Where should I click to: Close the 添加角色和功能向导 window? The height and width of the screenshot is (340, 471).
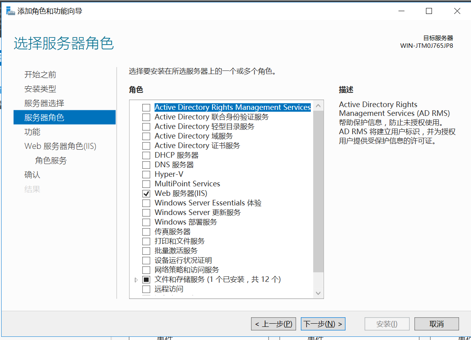click(x=457, y=11)
